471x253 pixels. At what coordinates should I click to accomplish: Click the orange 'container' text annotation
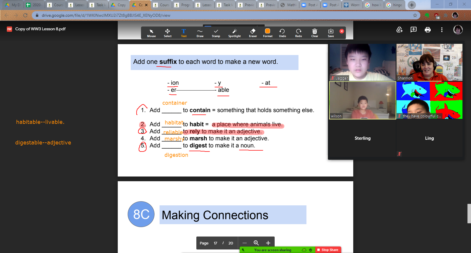coord(175,103)
